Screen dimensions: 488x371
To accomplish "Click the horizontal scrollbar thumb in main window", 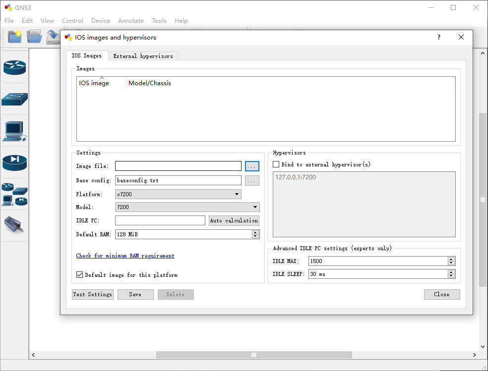I will point(254,355).
